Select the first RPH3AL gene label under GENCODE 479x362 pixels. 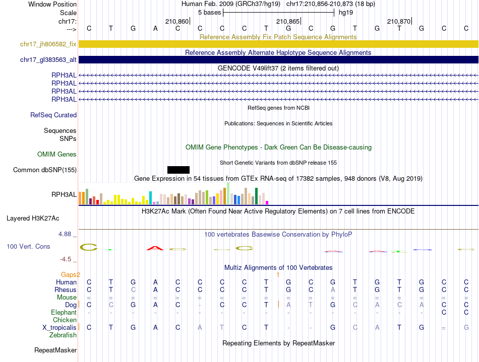(x=64, y=75)
